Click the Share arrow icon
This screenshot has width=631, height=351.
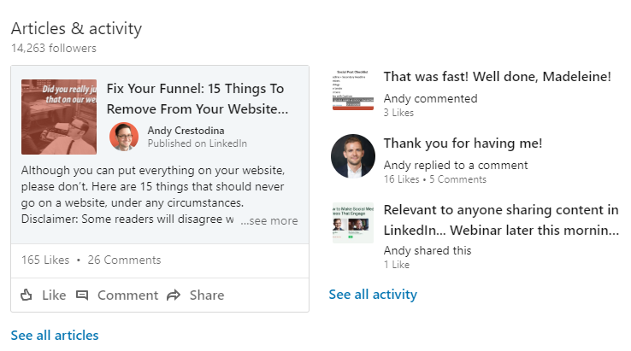click(174, 295)
